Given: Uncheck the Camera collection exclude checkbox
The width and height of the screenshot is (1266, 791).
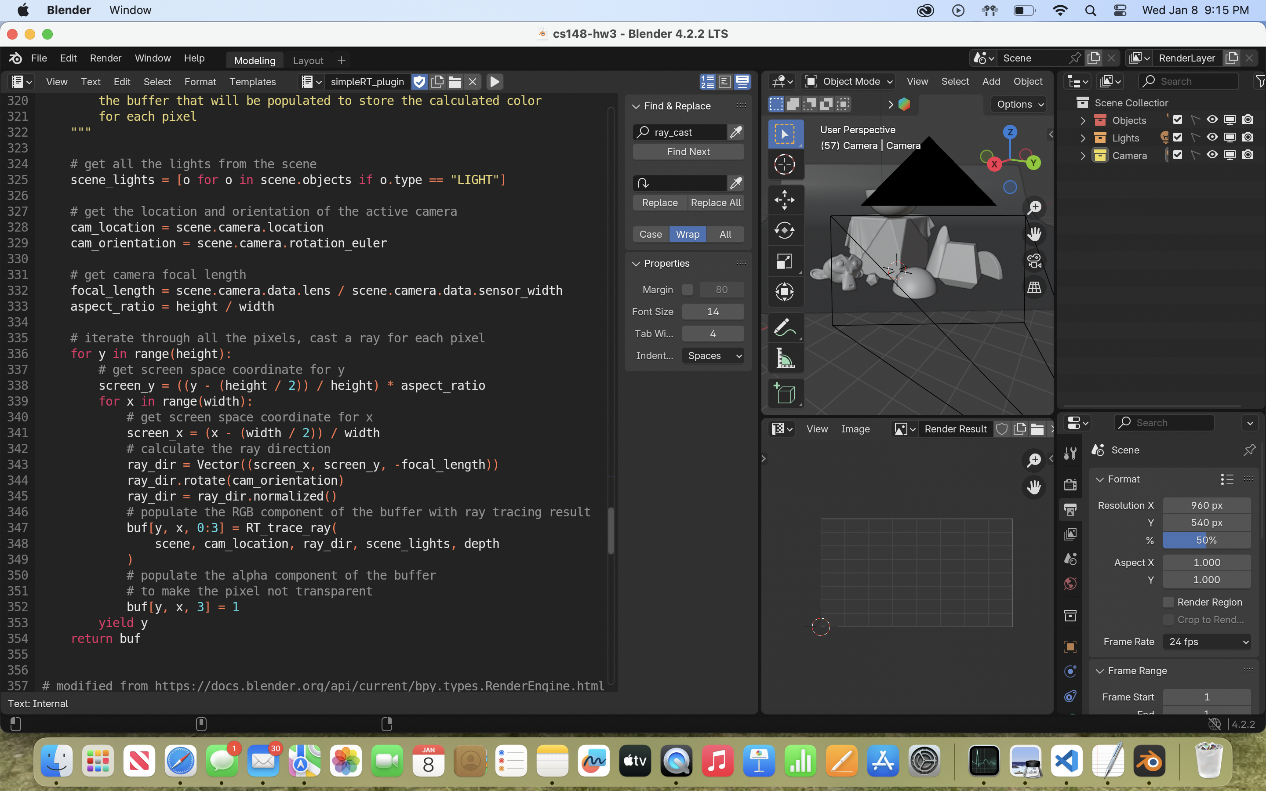Looking at the screenshot, I should [x=1178, y=155].
